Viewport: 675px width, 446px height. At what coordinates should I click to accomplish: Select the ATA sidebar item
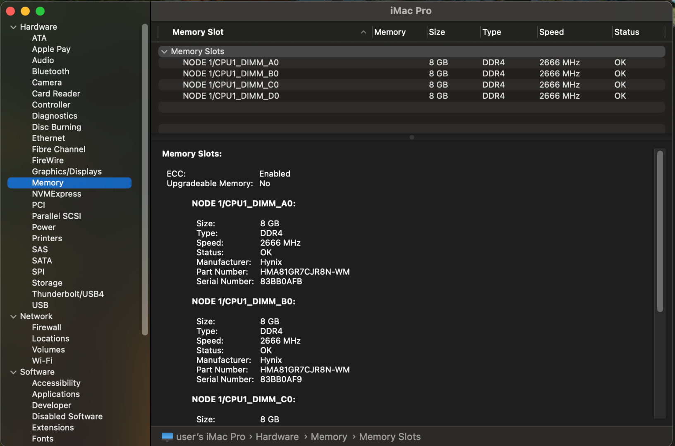point(39,38)
